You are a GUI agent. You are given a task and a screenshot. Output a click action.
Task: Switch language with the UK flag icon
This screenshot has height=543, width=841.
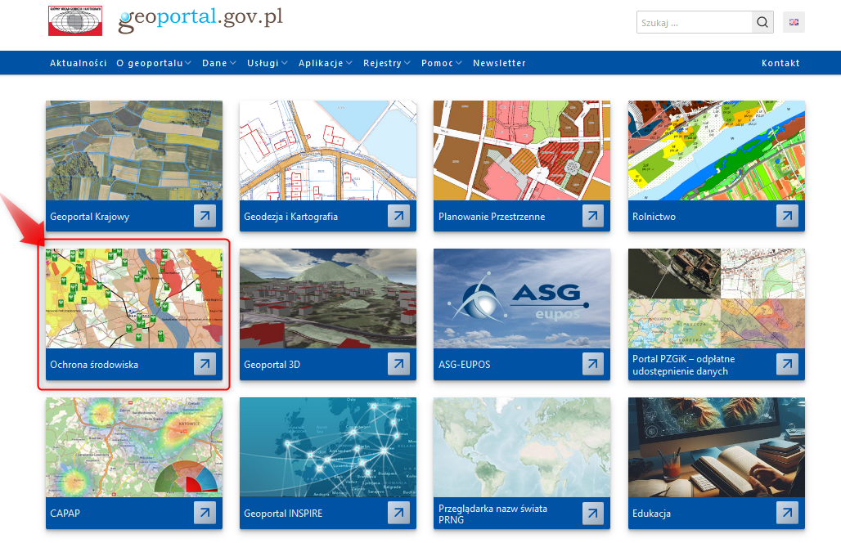[794, 23]
